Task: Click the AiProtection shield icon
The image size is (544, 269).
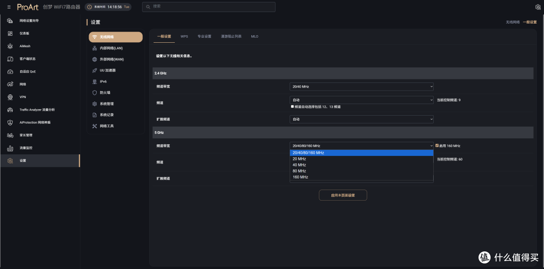Action: (10, 122)
